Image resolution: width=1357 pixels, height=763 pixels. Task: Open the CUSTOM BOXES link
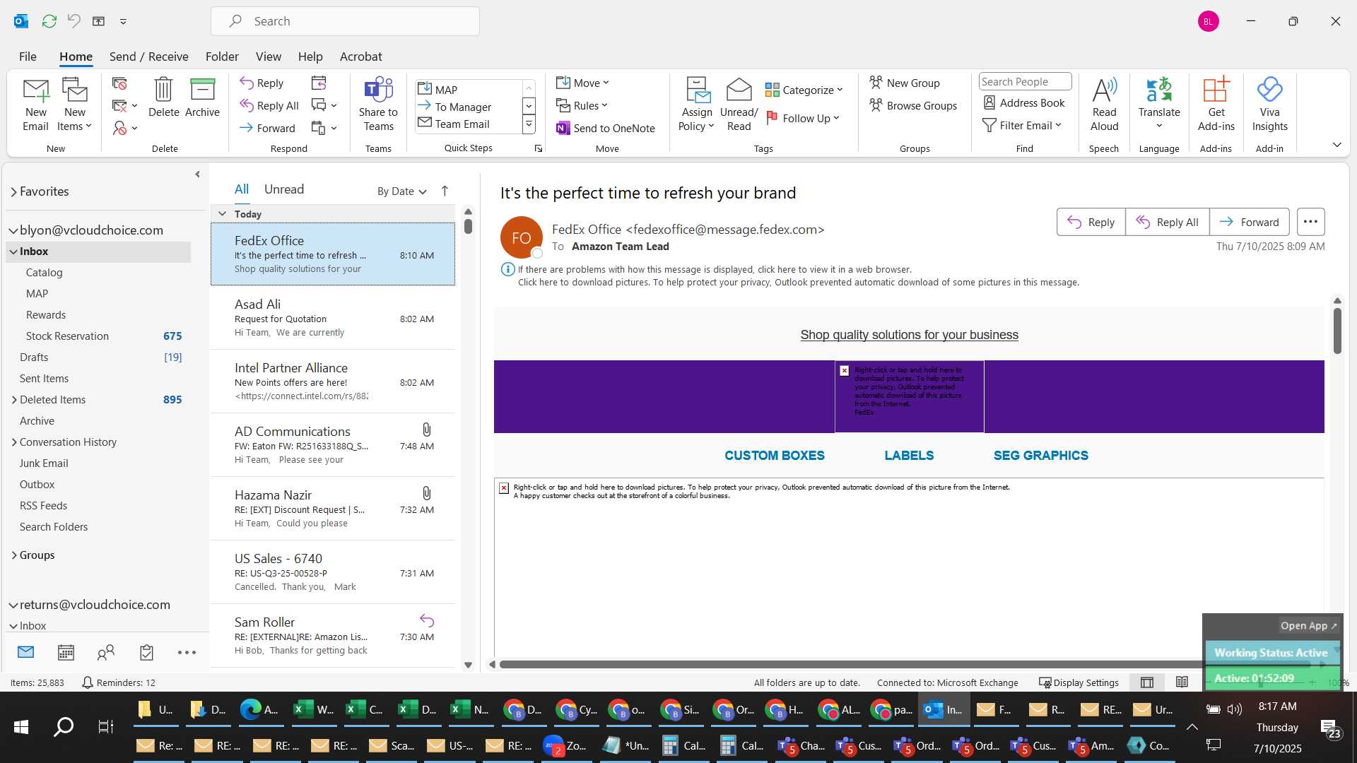click(x=774, y=456)
